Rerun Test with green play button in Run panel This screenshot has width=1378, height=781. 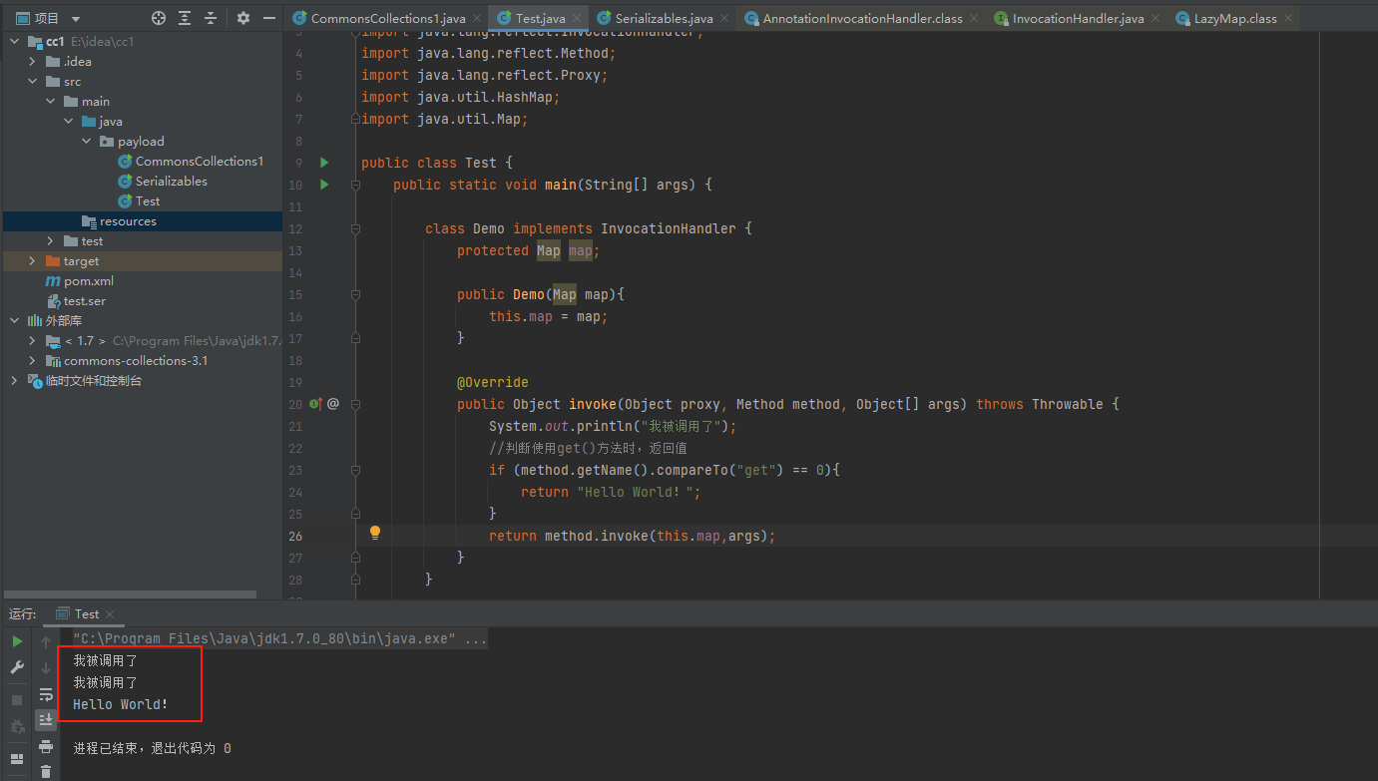(17, 641)
